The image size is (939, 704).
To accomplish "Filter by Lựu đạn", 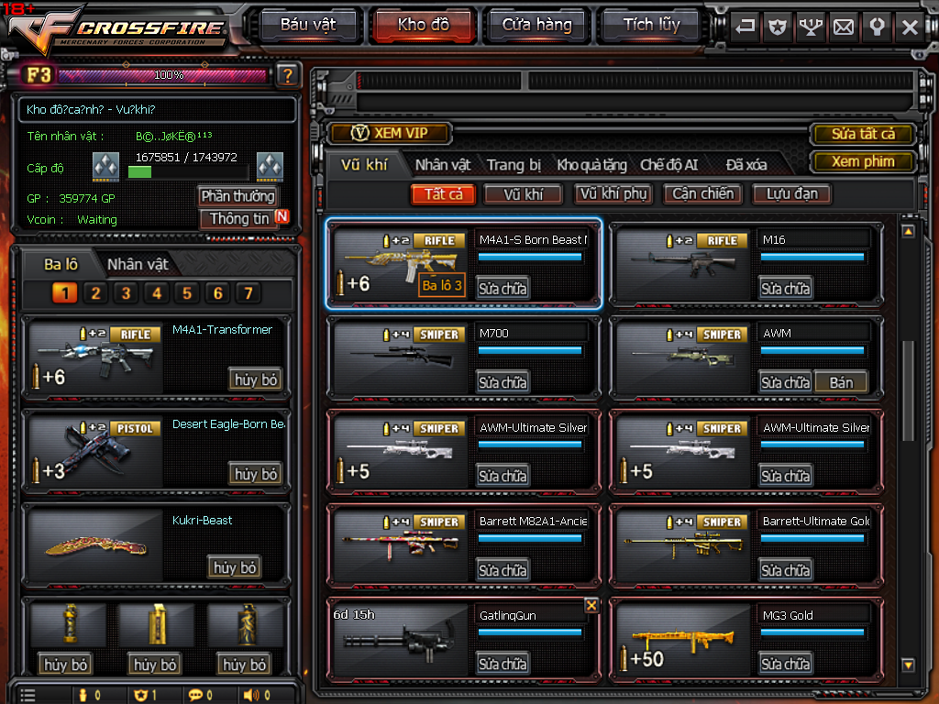I will [x=791, y=194].
